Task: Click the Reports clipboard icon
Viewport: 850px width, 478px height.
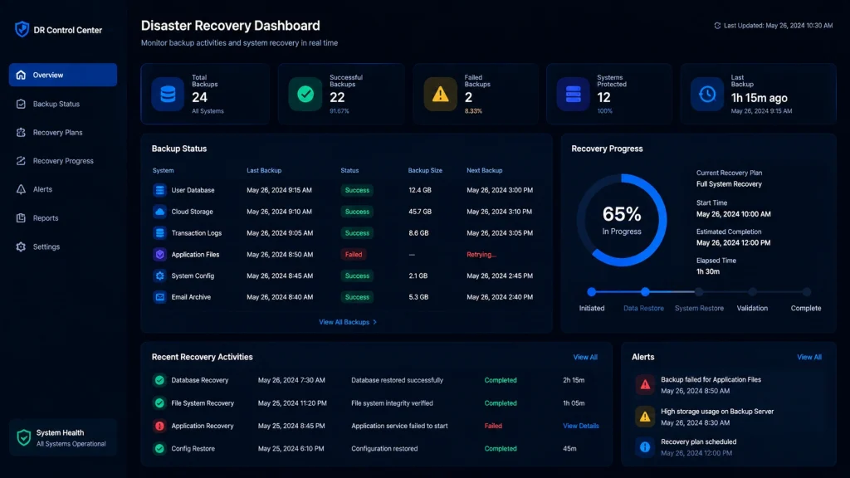Action: click(x=21, y=218)
